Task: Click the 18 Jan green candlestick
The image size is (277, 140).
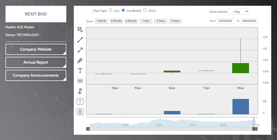Action: [x=241, y=68]
